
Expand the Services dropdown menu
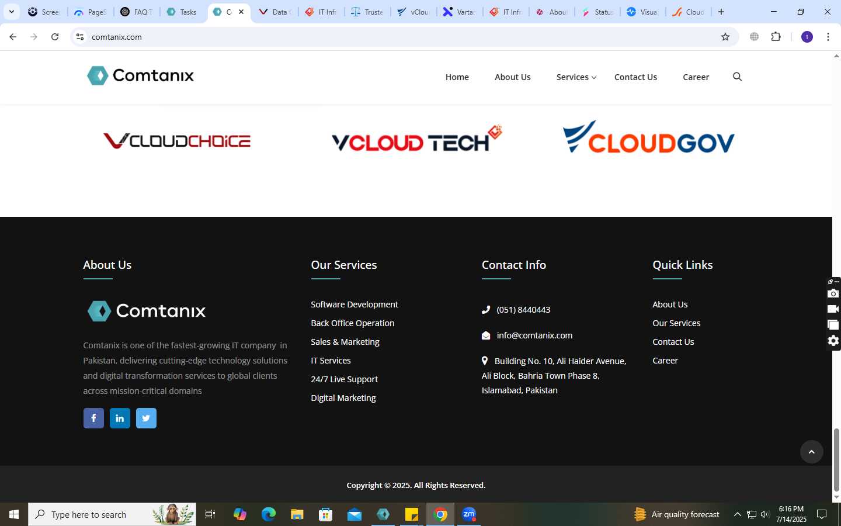[x=576, y=77]
